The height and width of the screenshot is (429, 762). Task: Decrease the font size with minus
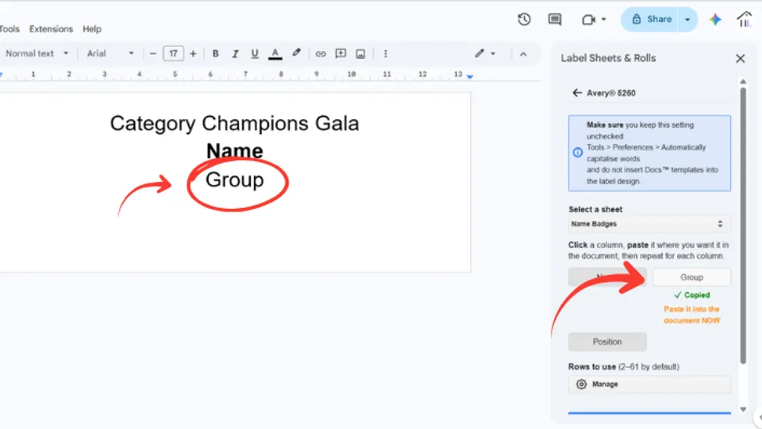tap(153, 53)
